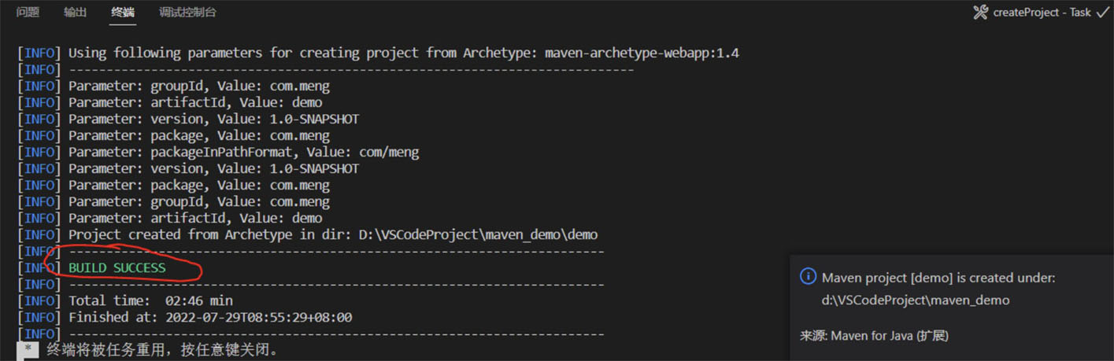Click the maven-archetype-webapp:1.4 text
Viewport: 1114px width, 361px height.
pyautogui.click(x=642, y=53)
